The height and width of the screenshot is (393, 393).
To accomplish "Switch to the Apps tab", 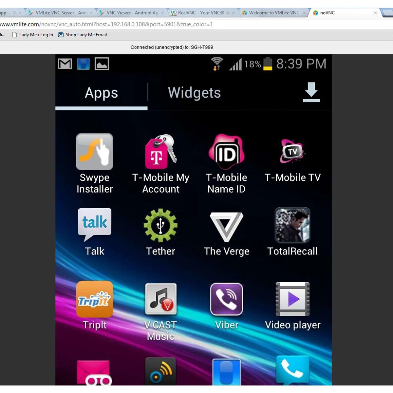I will 101,93.
